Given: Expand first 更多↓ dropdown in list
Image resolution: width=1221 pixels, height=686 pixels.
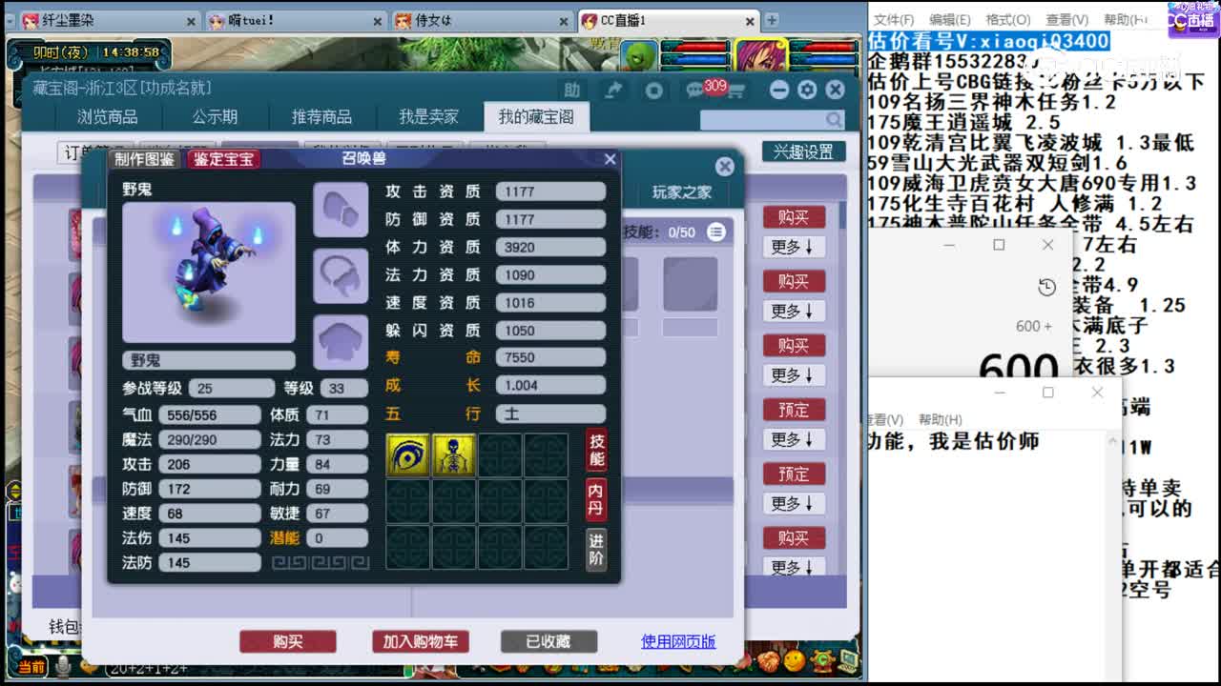Looking at the screenshot, I should (794, 247).
